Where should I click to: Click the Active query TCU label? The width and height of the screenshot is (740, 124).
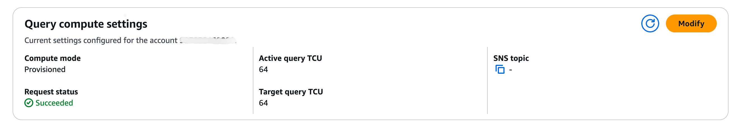pos(290,58)
